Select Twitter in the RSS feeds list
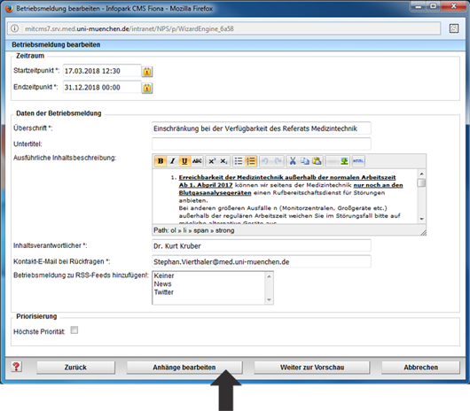 pos(164,292)
